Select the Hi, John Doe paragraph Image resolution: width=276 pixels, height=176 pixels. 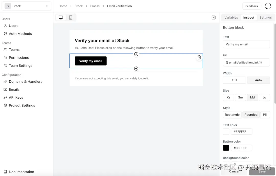pyautogui.click(x=124, y=48)
